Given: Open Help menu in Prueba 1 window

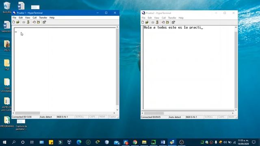Looking at the screenshot, I should tap(52, 17).
